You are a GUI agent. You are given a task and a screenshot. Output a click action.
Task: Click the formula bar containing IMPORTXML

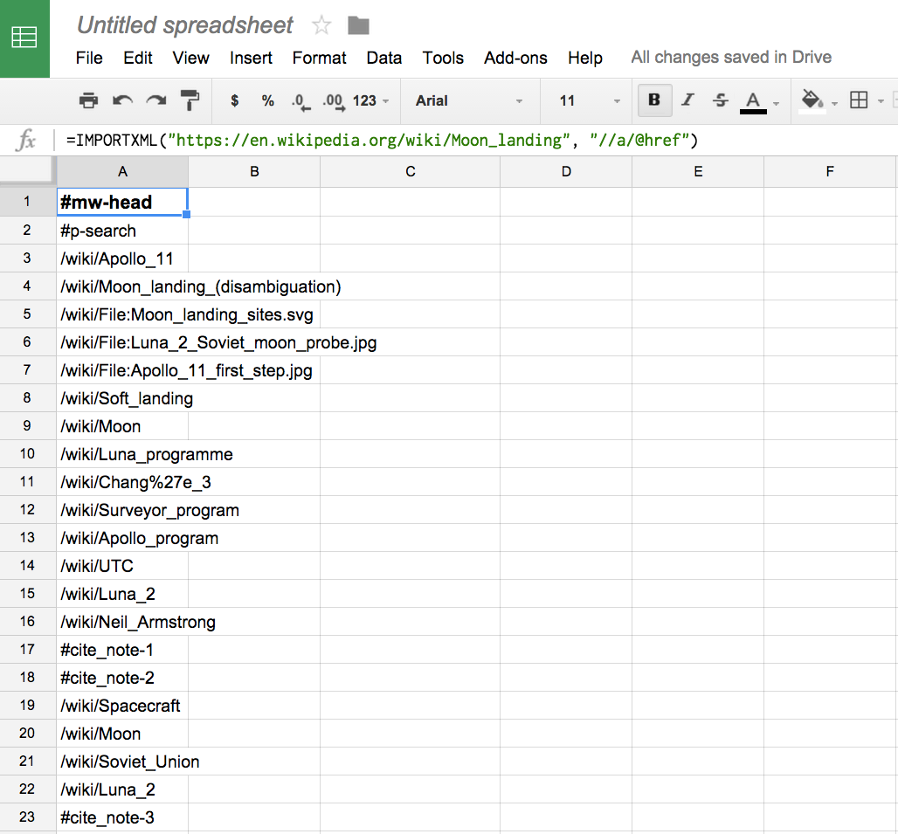tap(349, 139)
